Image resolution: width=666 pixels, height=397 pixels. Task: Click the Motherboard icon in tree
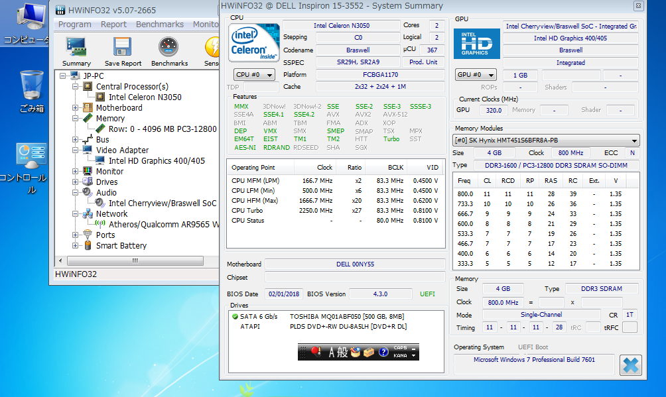point(88,107)
